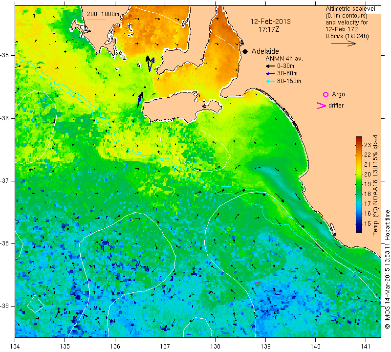Click the IMOS copyright timestamp text
The image size is (391, 352).
[x=387, y=269]
